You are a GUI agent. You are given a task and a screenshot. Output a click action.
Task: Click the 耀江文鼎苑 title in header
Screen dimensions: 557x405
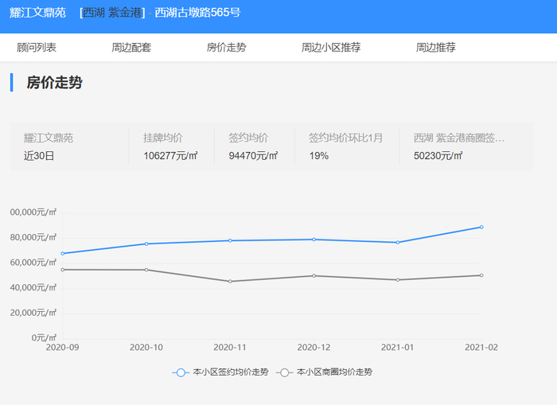tap(37, 13)
